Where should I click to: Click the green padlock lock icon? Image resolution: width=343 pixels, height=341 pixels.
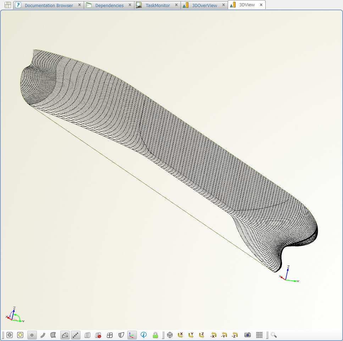[x=155, y=335]
